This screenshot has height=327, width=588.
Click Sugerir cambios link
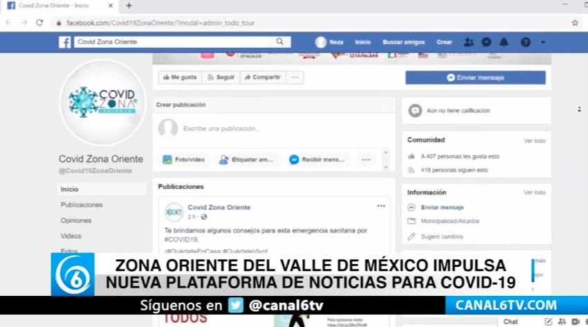point(442,236)
